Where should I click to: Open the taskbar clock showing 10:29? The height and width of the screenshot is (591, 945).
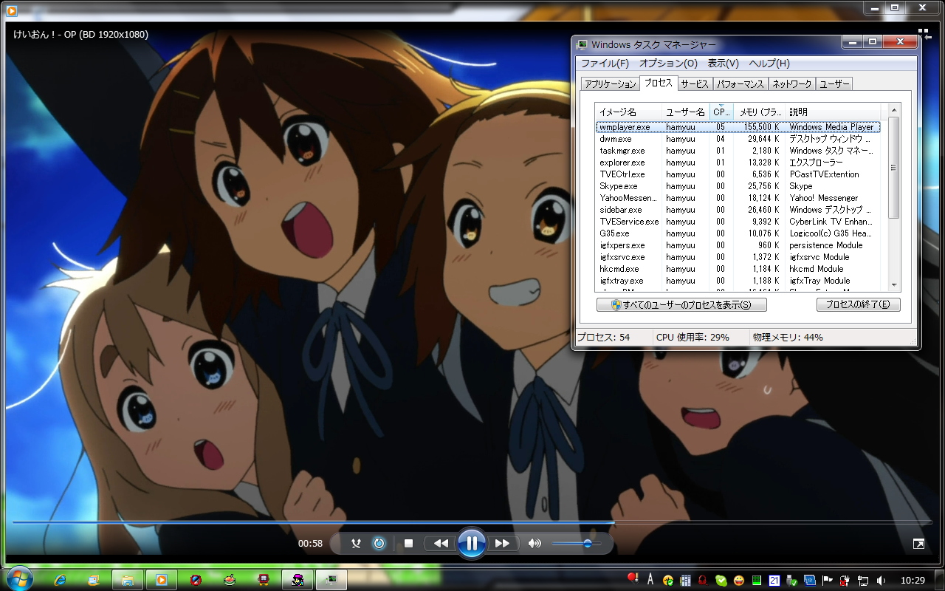tap(913, 581)
